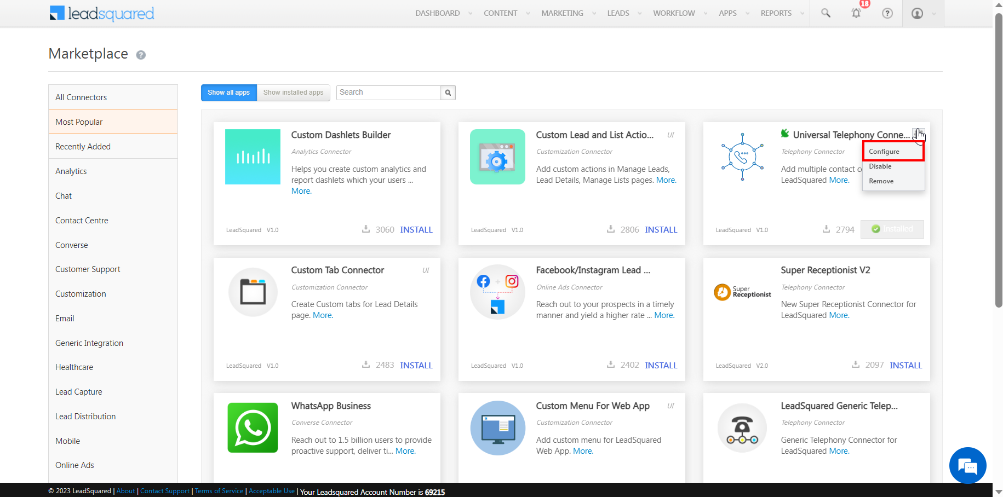Open the Email category
The width and height of the screenshot is (1003, 497).
[x=113, y=319]
